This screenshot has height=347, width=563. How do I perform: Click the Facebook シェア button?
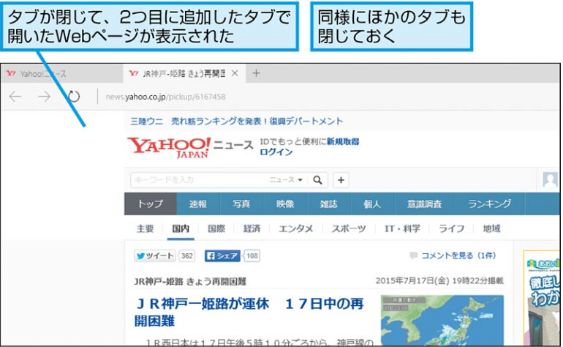tap(222, 255)
